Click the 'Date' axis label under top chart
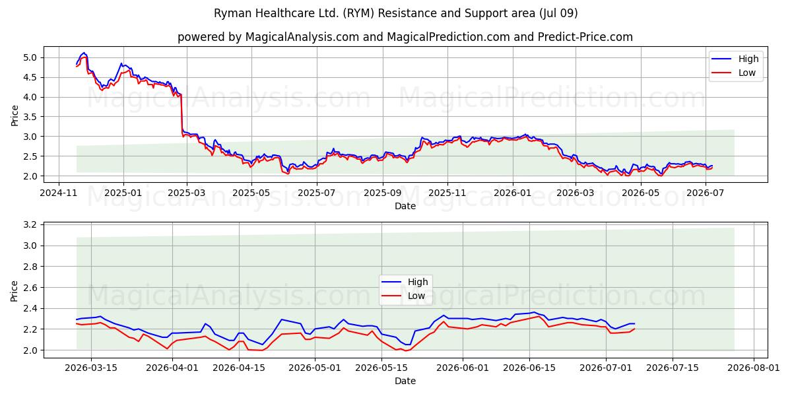Image resolution: width=792 pixels, height=396 pixels. [405, 206]
